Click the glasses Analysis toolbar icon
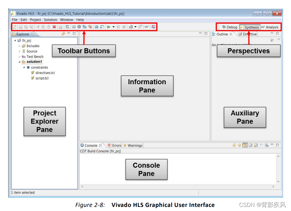Screen dimensions: 291x211 (x=147, y=27)
